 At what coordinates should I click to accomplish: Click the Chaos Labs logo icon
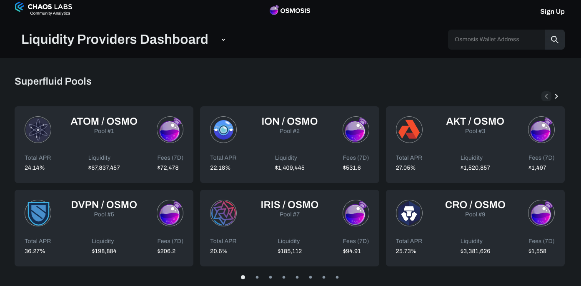(19, 7)
